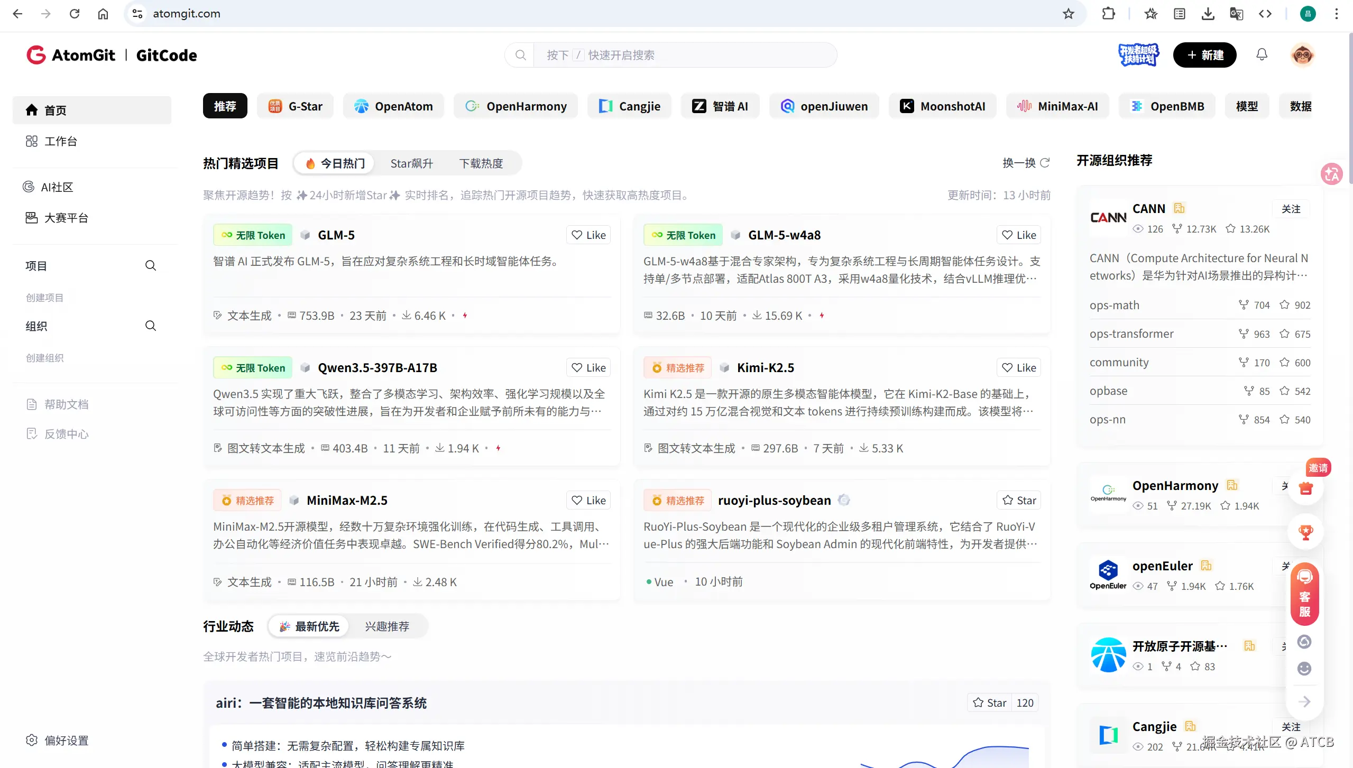Click the translate floating icon at right edge
1353x768 pixels.
(1331, 174)
